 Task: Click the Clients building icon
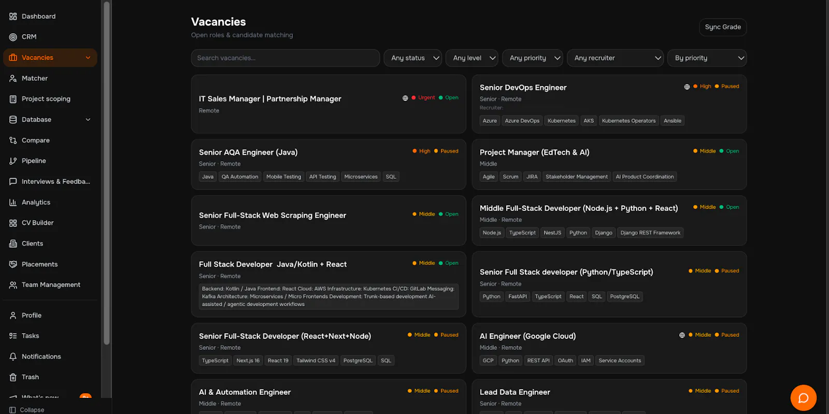13,244
